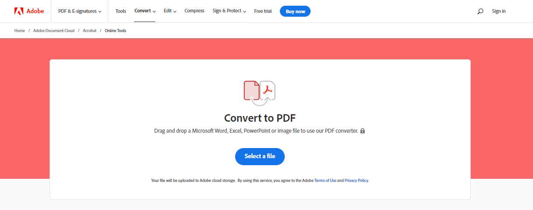Click the Select a file button
Image resolution: width=533 pixels, height=210 pixels.
[x=260, y=156]
